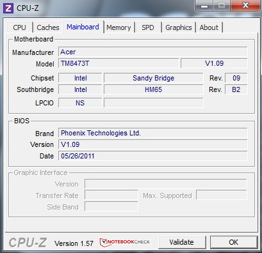
Task: Click the empty LPCIO model field
Action: (x=154, y=103)
